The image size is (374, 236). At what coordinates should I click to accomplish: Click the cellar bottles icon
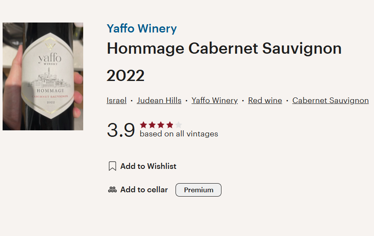(112, 190)
